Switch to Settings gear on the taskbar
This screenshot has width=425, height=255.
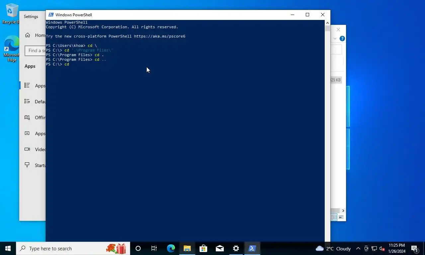[x=236, y=248]
